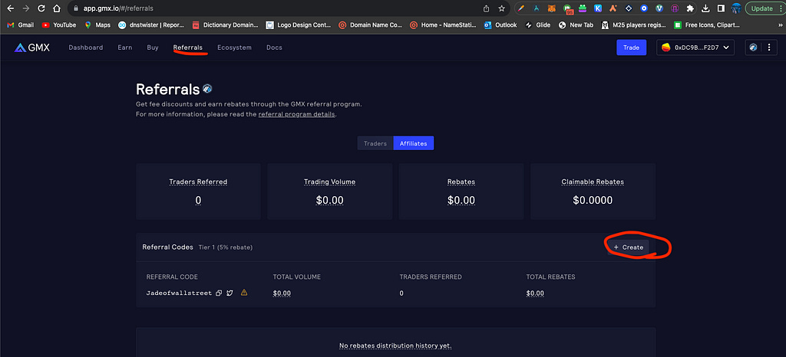Click the Chrome Update button
The width and height of the screenshot is (786, 357).
click(x=762, y=8)
